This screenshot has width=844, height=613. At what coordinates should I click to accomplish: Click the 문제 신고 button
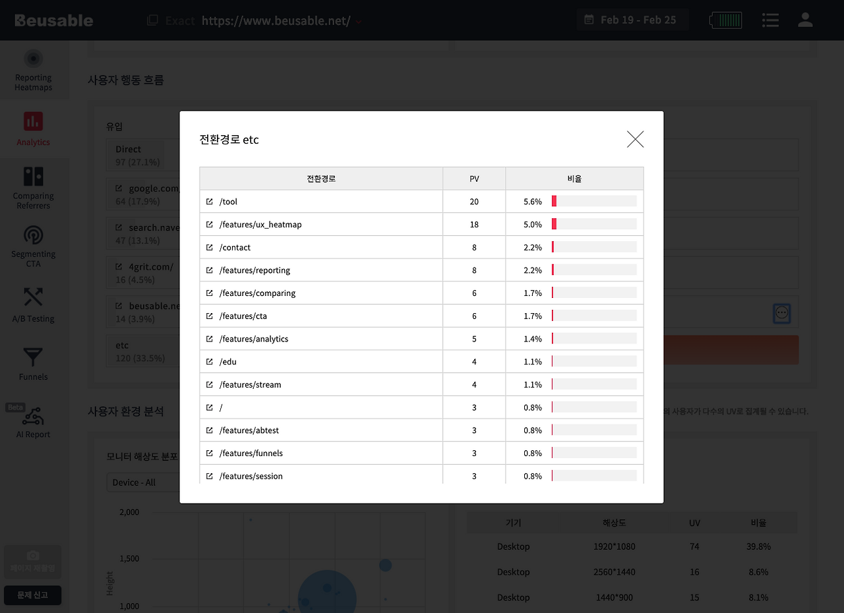coord(33,595)
